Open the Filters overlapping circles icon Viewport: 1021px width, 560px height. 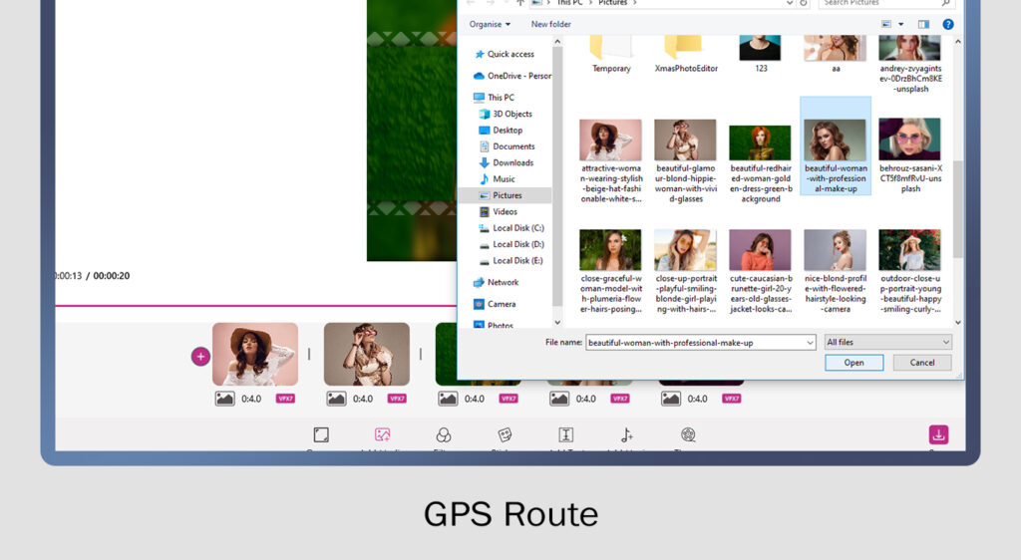[444, 434]
